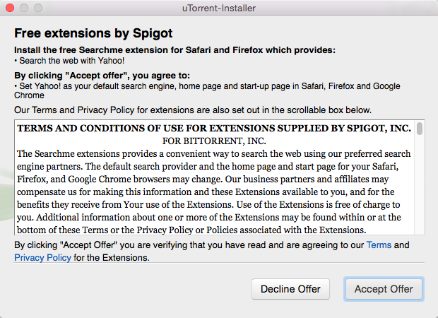Click the uTorrent-Installer title bar text

point(218,7)
